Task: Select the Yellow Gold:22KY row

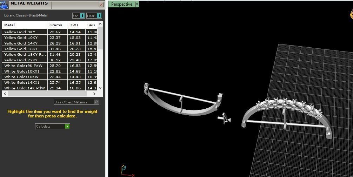Action: [50, 60]
